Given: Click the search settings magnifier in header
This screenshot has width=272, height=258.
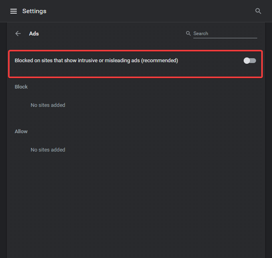Looking at the screenshot, I should click(258, 11).
